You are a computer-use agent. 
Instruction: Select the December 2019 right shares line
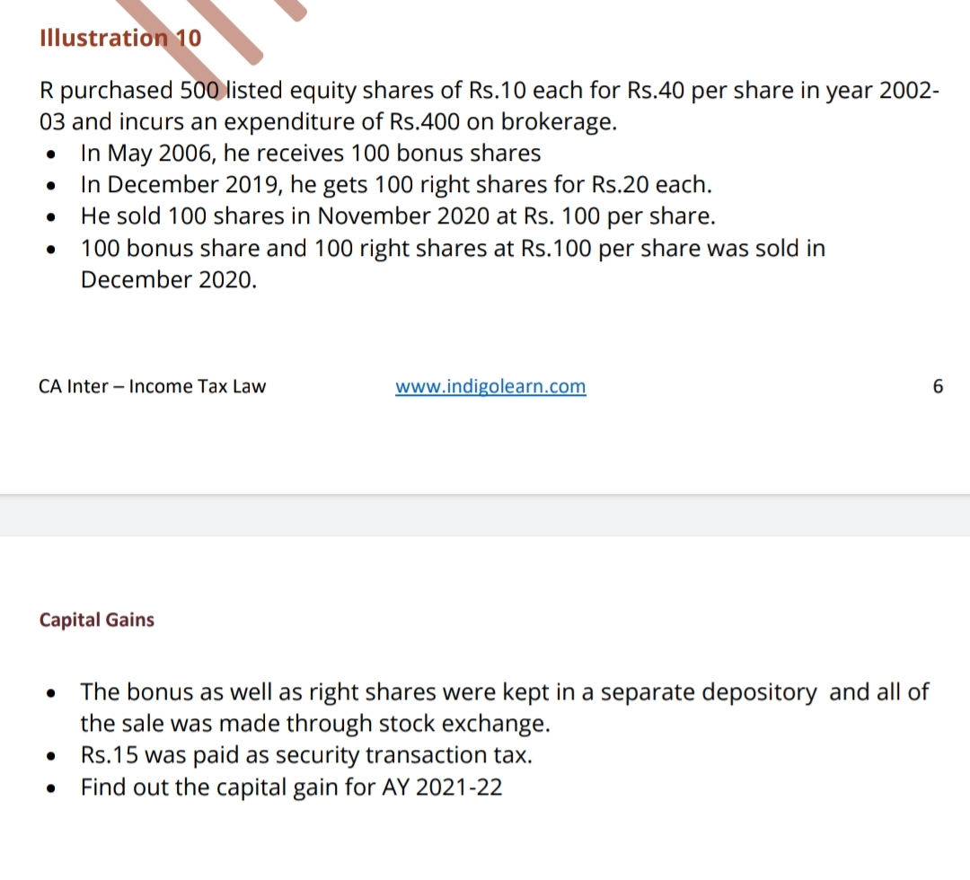click(x=395, y=186)
